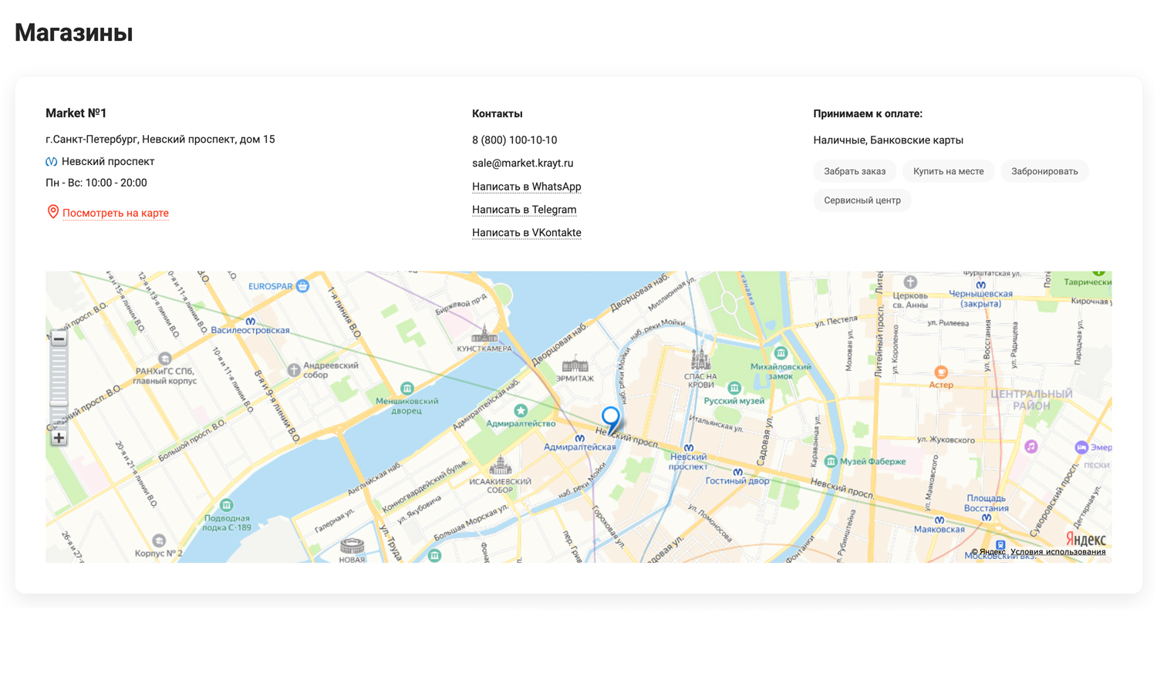This screenshot has width=1157, height=694.
Task: Click the map zoom level slider handle
Action: pyautogui.click(x=59, y=403)
